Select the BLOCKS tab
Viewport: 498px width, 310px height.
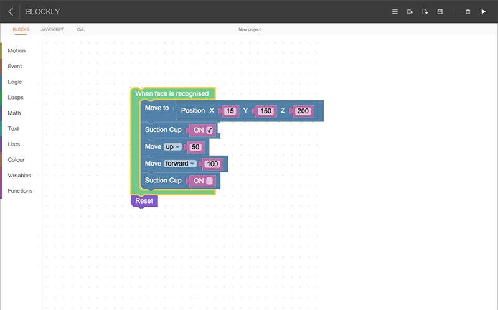21,29
